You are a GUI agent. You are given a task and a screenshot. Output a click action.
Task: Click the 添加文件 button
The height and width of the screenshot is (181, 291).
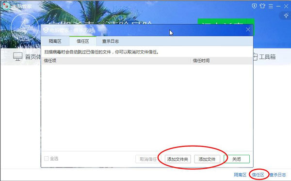207,159
